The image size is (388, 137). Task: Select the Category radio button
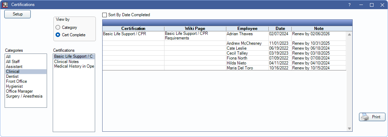[x=58, y=27]
